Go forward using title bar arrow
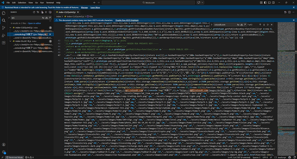Viewport: 297px width, 159px height. 99,3
